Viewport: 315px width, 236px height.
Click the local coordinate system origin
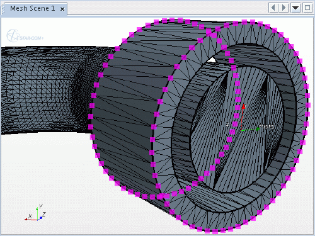pos(242,130)
